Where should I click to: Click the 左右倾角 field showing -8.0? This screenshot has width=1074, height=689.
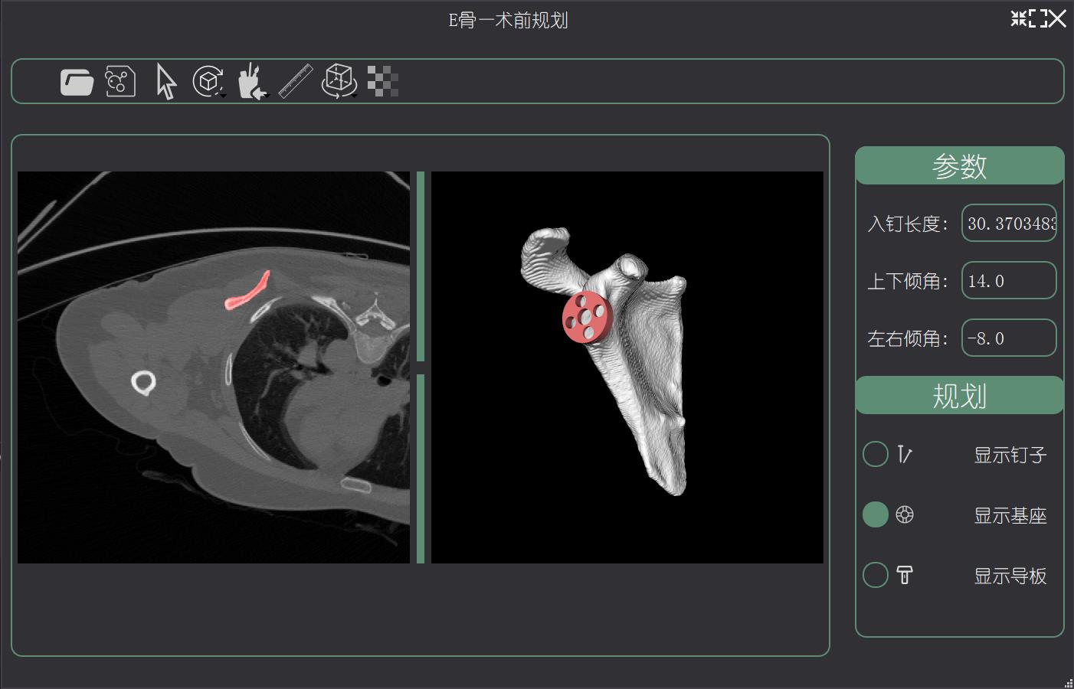click(x=1009, y=338)
